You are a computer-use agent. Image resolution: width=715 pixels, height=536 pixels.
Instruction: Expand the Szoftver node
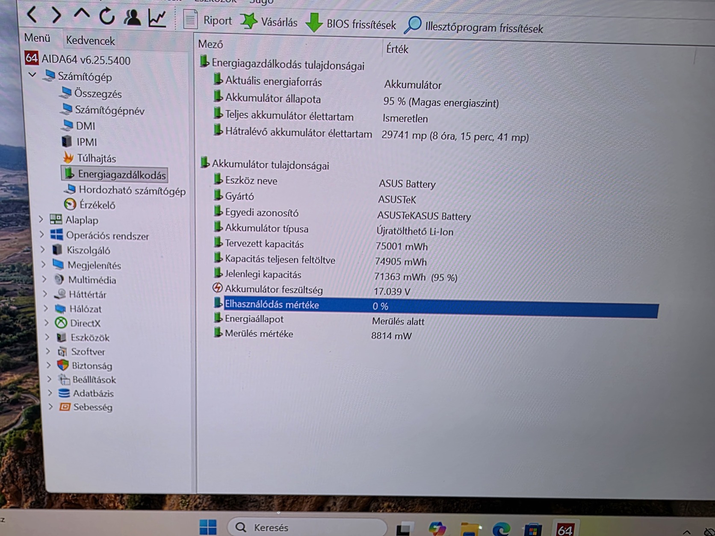click(x=48, y=351)
